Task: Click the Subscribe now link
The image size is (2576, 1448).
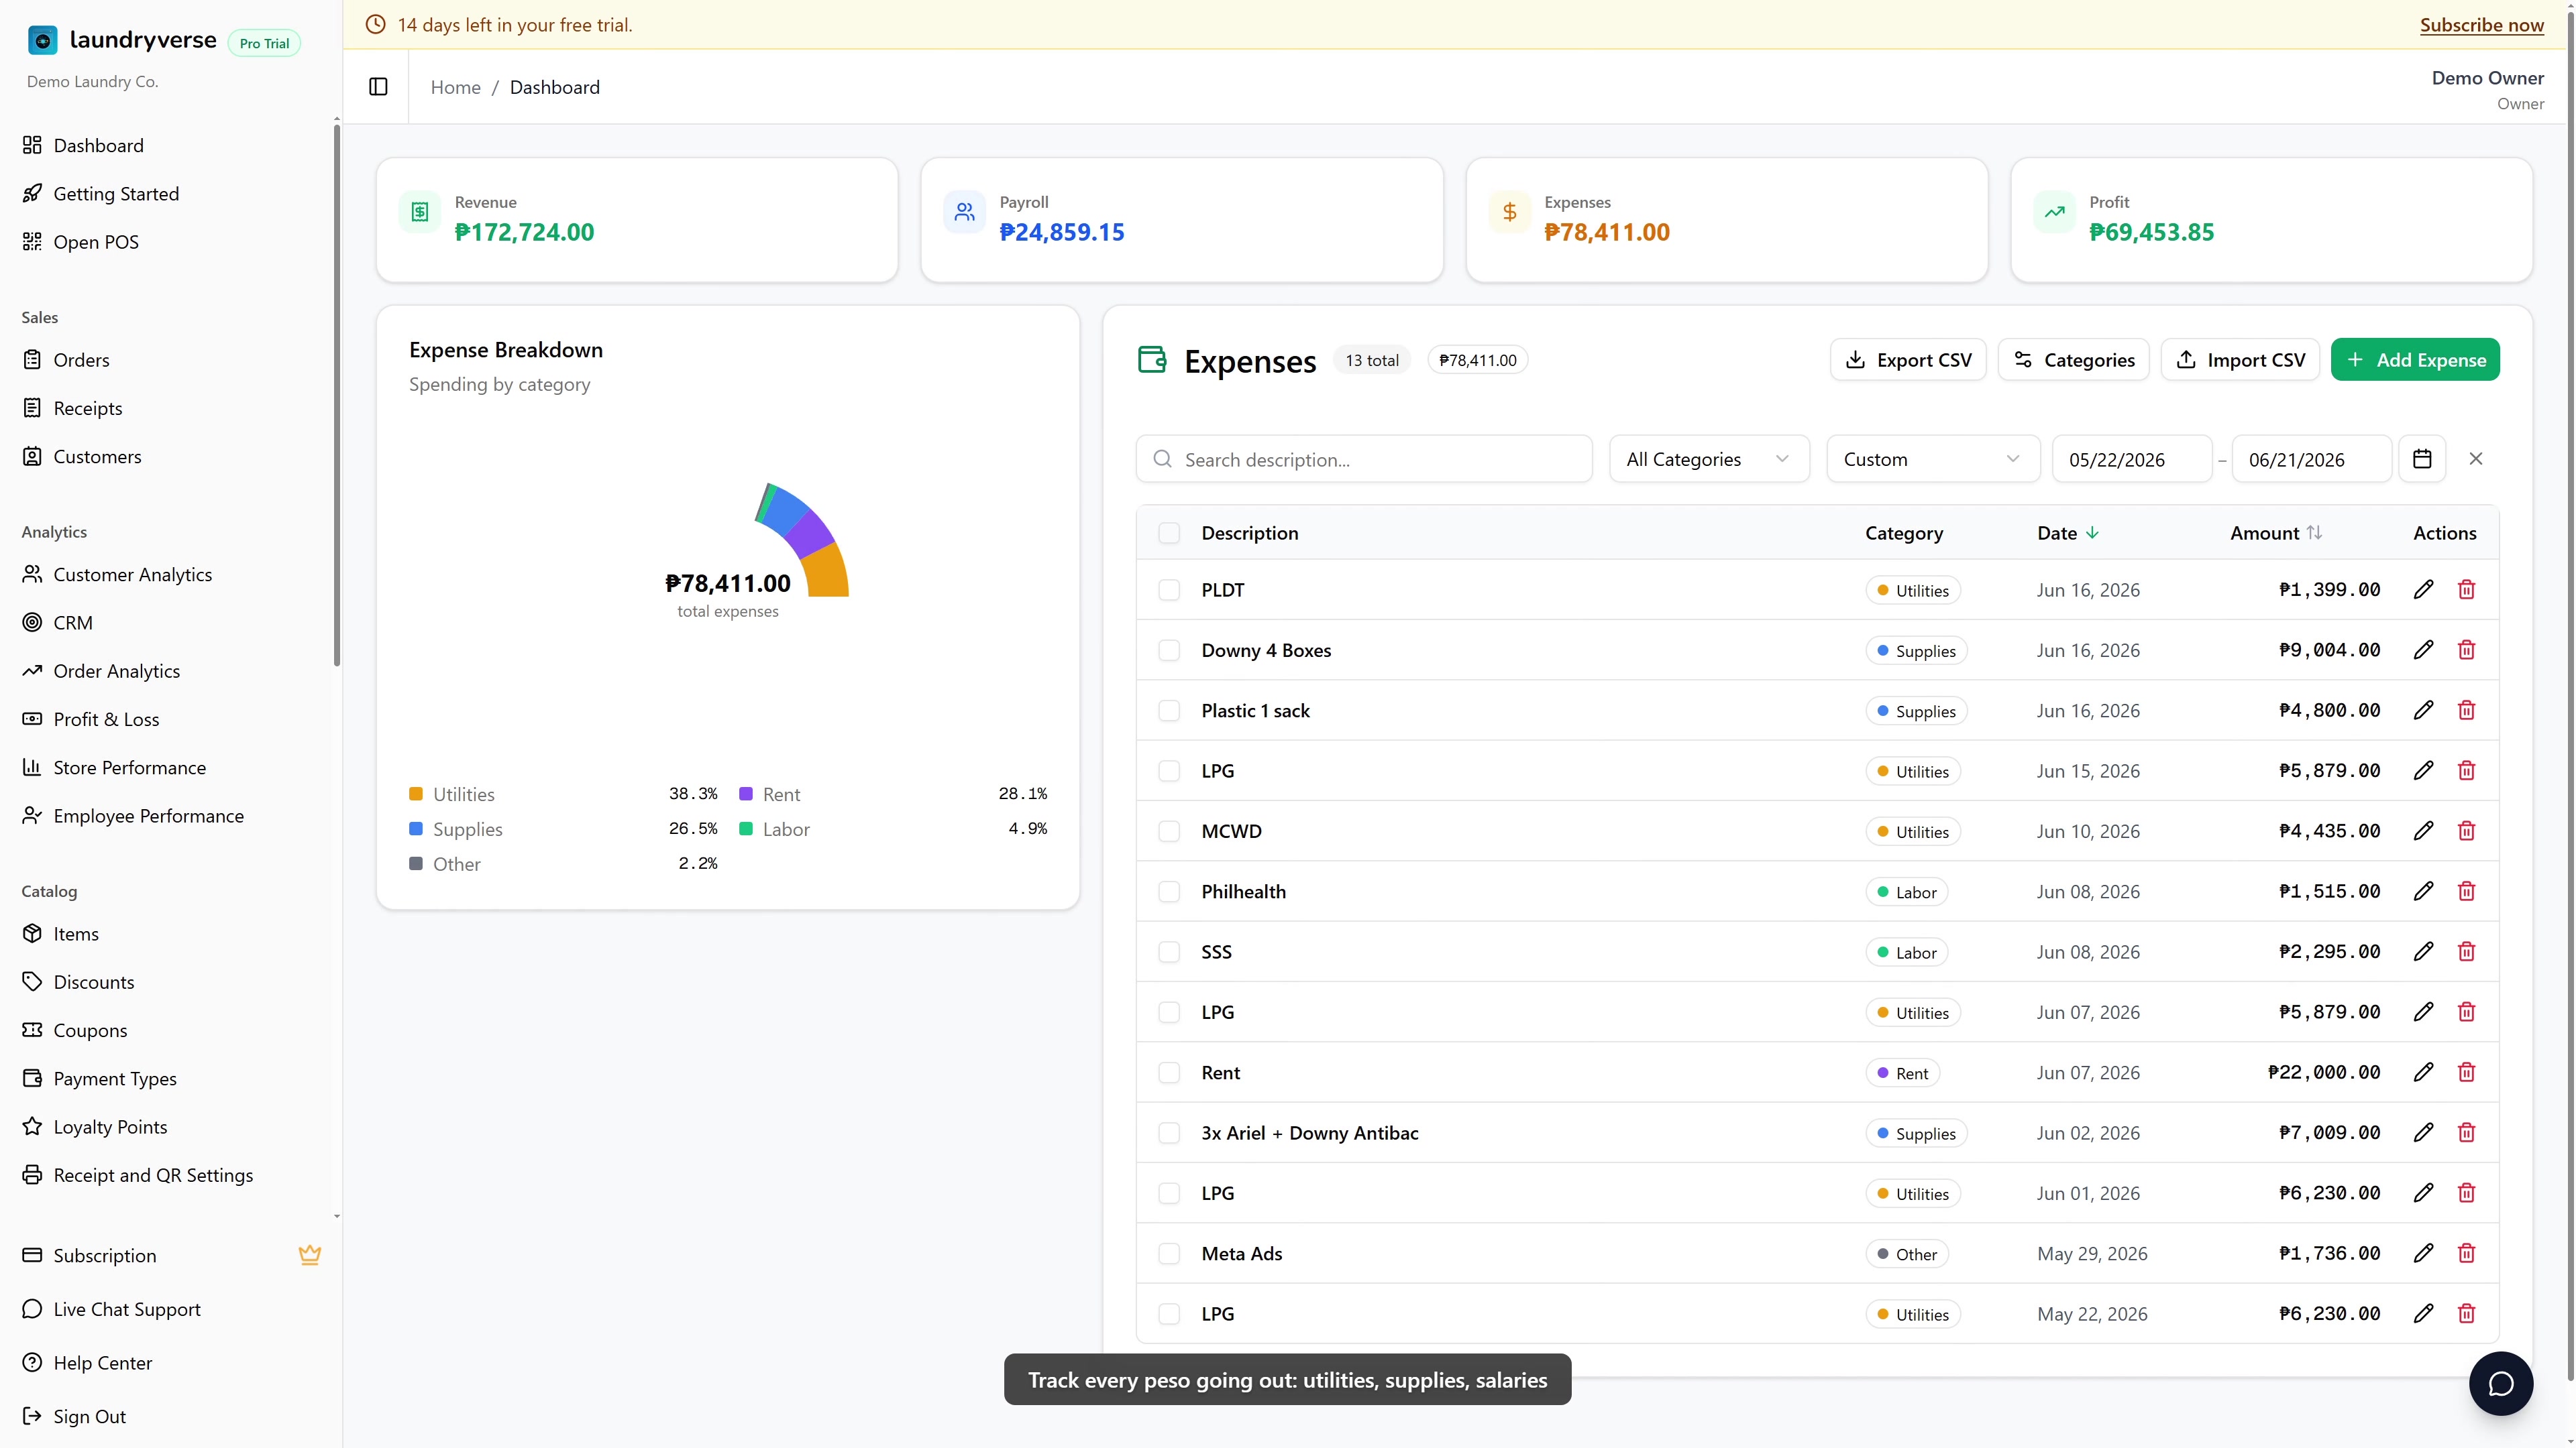Action: pyautogui.click(x=2481, y=25)
